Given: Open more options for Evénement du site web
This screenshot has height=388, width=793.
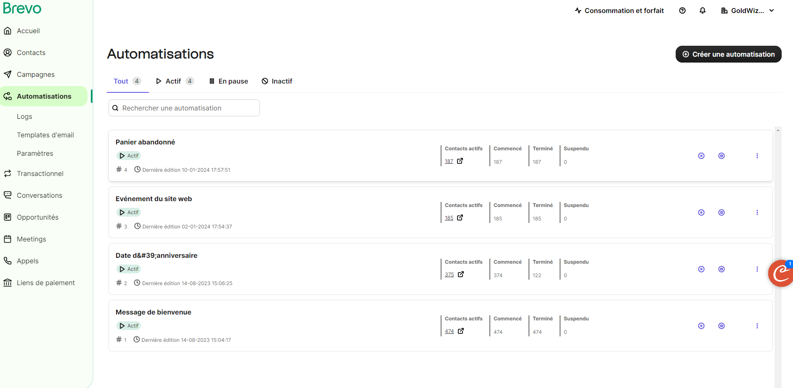Looking at the screenshot, I should click(757, 212).
